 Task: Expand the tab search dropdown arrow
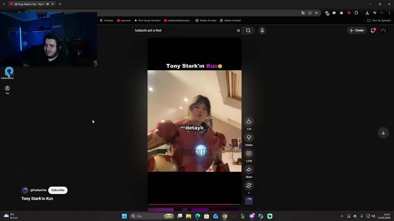4,4
